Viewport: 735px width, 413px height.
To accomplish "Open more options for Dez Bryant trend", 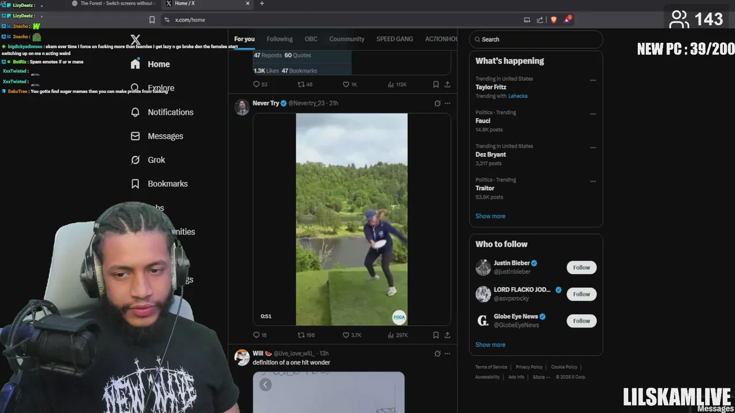I will click(593, 148).
